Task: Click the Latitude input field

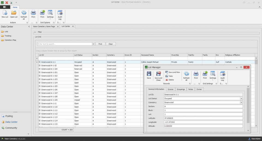Action: tap(203, 118)
